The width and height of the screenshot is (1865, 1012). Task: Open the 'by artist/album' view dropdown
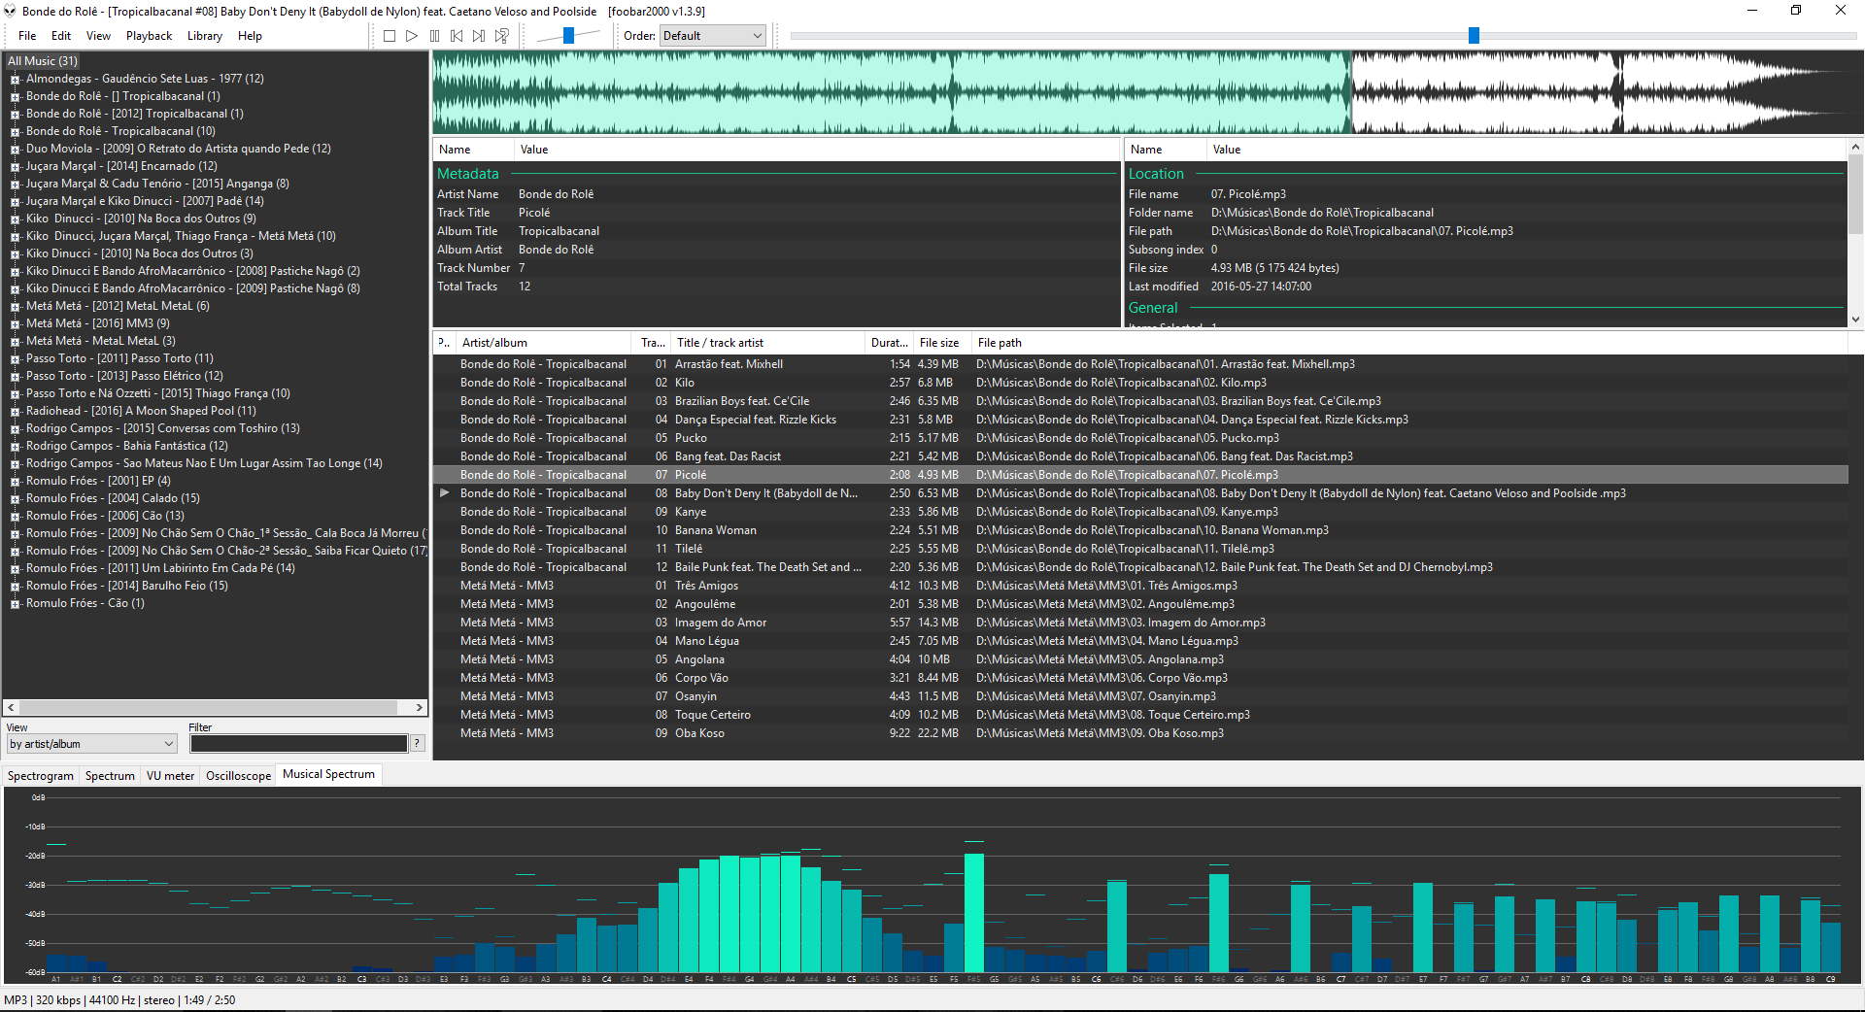(91, 744)
